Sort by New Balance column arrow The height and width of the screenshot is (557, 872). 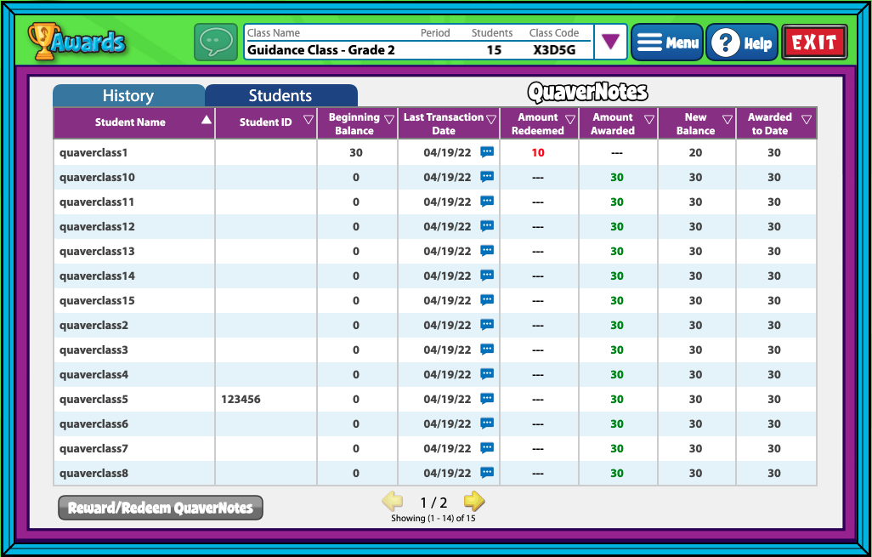[x=728, y=120]
